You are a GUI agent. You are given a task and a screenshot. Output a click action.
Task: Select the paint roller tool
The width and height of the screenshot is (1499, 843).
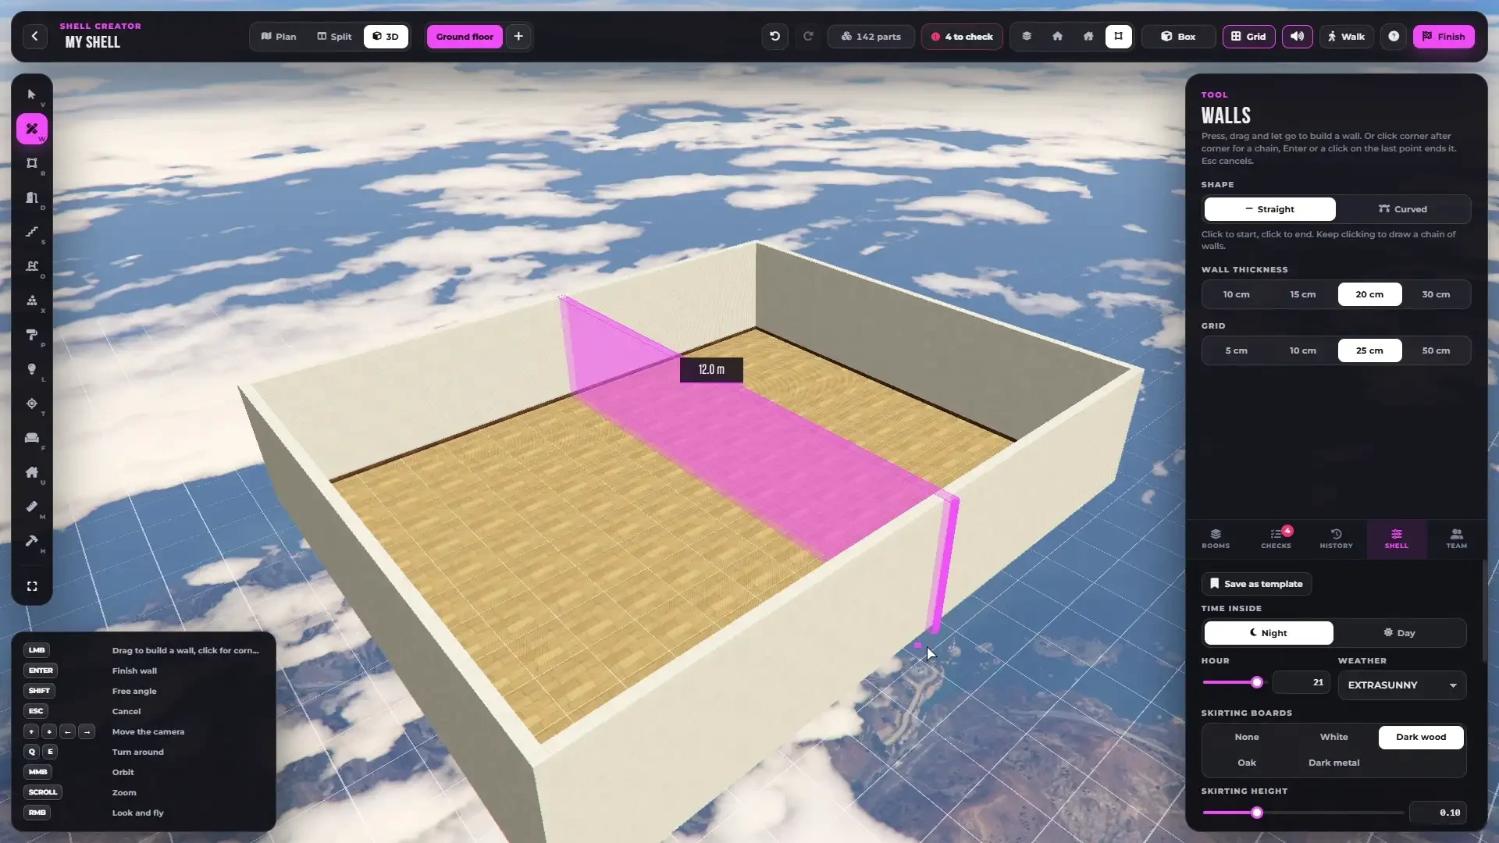pos(32,335)
